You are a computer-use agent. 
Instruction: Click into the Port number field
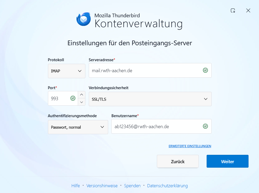[63, 98]
